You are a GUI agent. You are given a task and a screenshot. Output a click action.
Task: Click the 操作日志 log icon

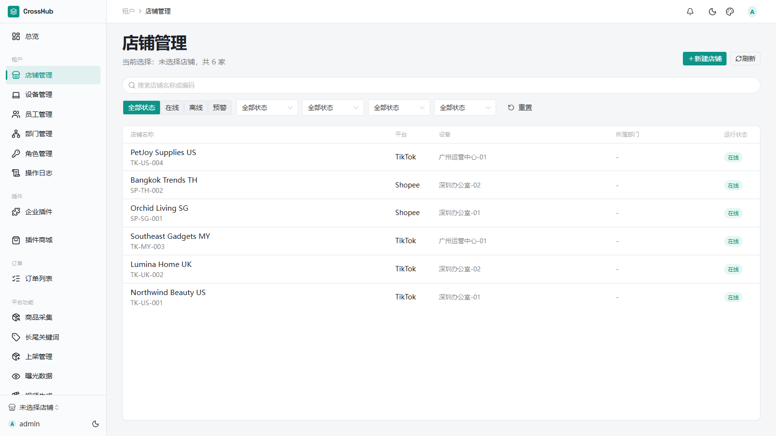coord(16,173)
